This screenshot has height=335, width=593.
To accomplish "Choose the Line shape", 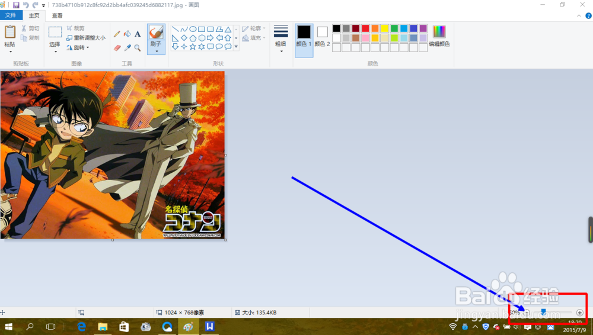I will [175, 30].
